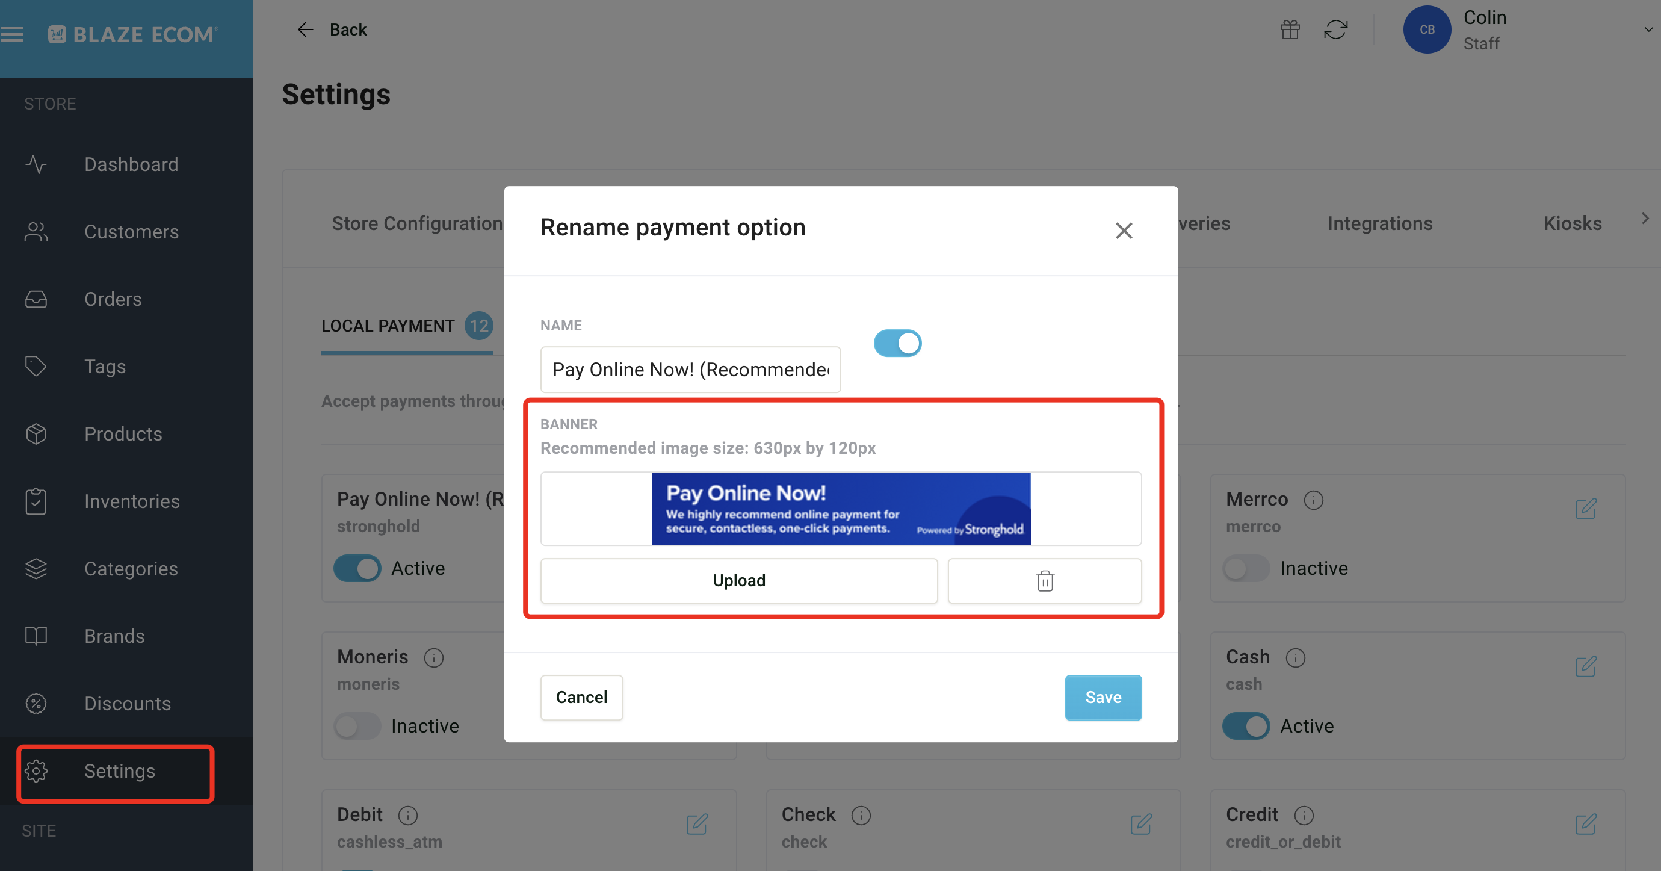Click the Orders sidebar icon
Screen dimensions: 1661x871
(37, 299)
